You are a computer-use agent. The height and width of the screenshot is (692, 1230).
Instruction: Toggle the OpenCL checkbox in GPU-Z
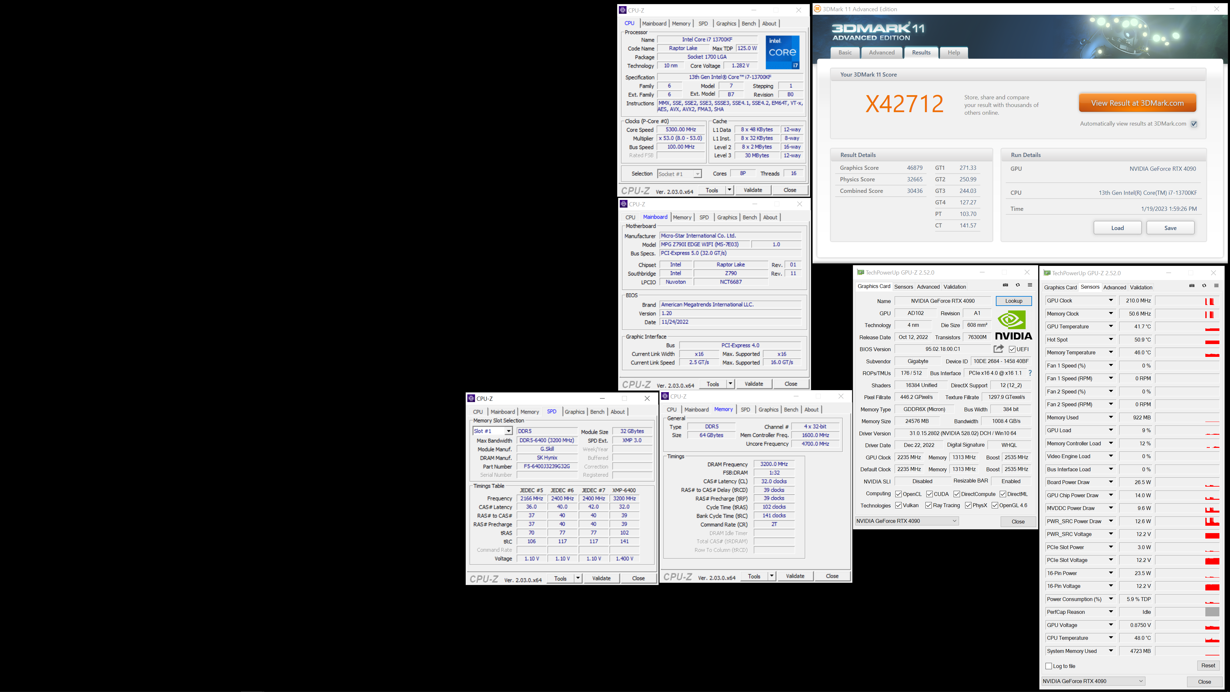[x=898, y=494]
